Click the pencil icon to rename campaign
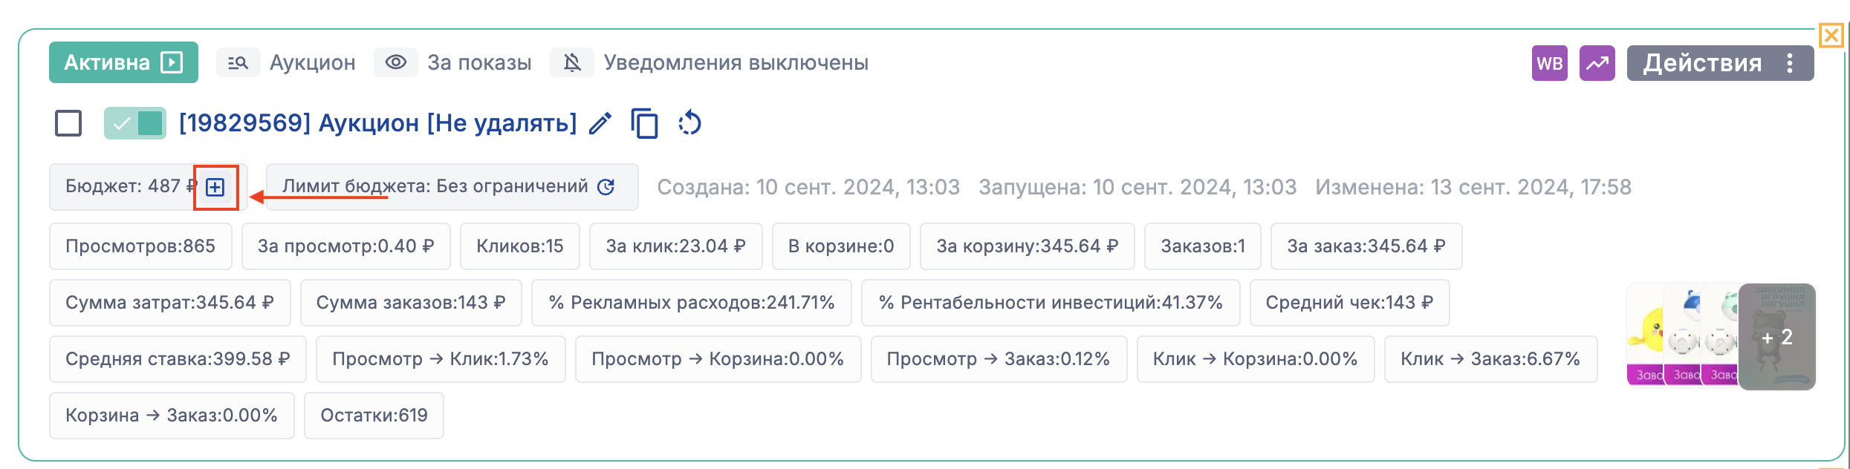 tap(600, 123)
